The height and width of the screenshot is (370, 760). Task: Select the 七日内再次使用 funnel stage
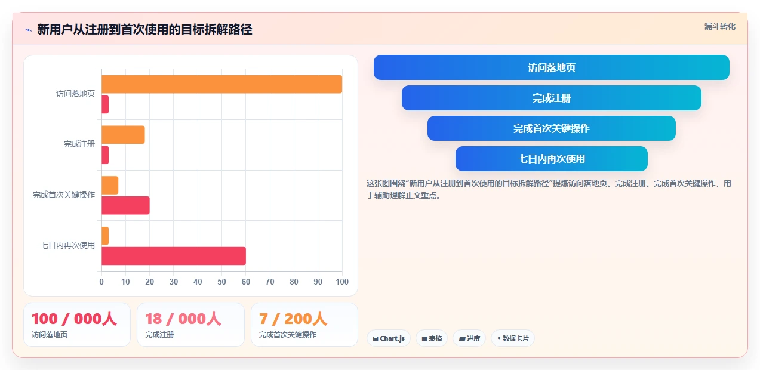click(551, 159)
